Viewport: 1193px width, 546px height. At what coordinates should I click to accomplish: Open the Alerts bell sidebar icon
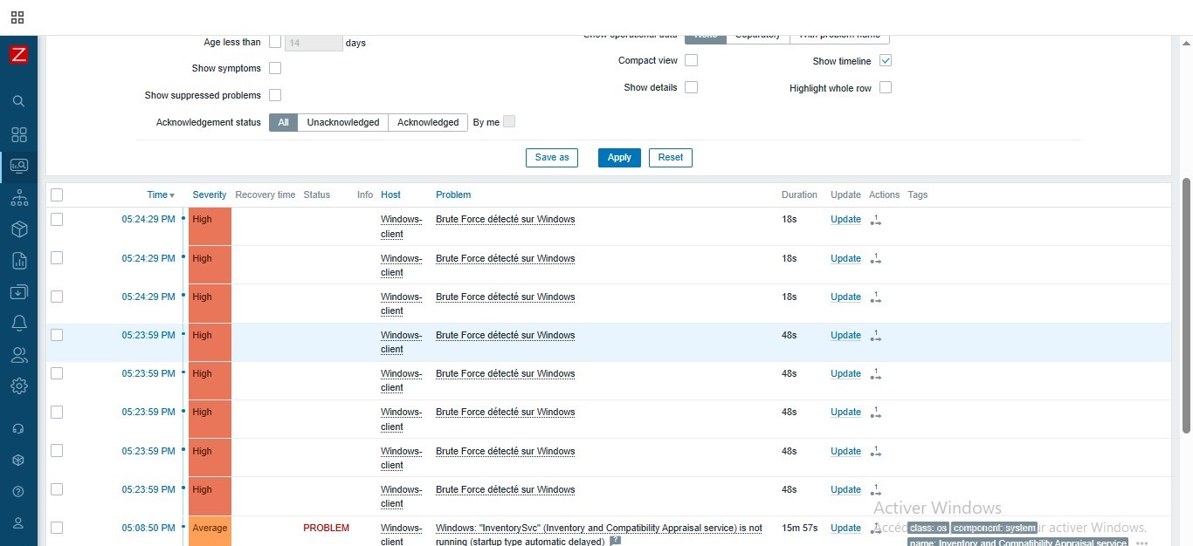click(x=18, y=324)
